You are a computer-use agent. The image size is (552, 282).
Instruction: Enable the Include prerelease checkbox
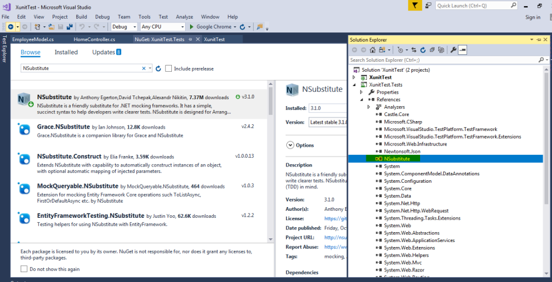(169, 69)
